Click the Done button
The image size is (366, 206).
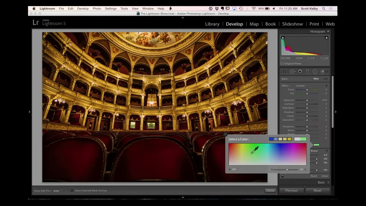pos(270,190)
